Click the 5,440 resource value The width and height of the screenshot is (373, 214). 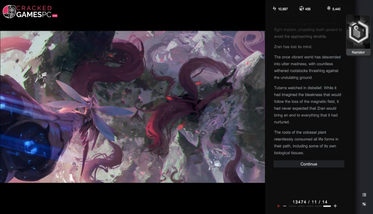click(x=336, y=9)
